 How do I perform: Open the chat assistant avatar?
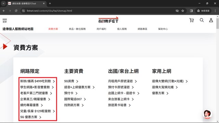point(207,114)
